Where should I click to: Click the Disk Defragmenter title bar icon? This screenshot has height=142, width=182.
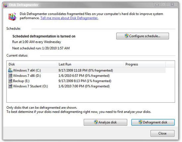(x=5, y=5)
